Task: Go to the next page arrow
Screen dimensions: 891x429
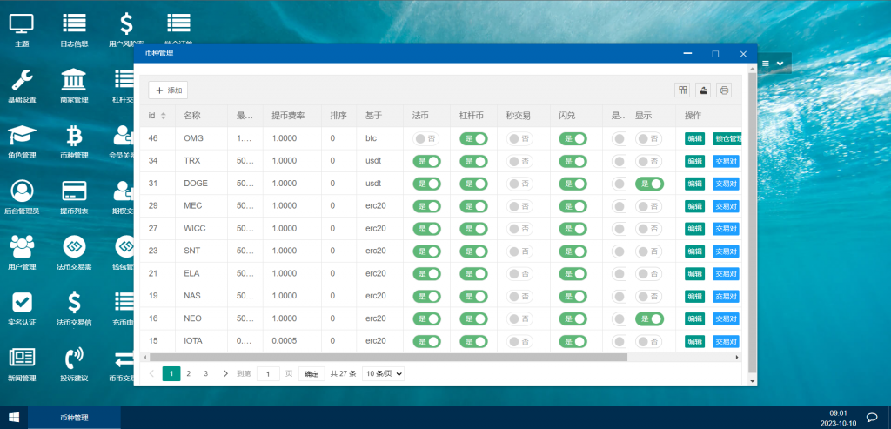Action: (x=225, y=373)
